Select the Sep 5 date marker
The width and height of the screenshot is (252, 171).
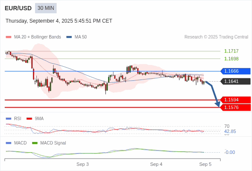(x=205, y=164)
